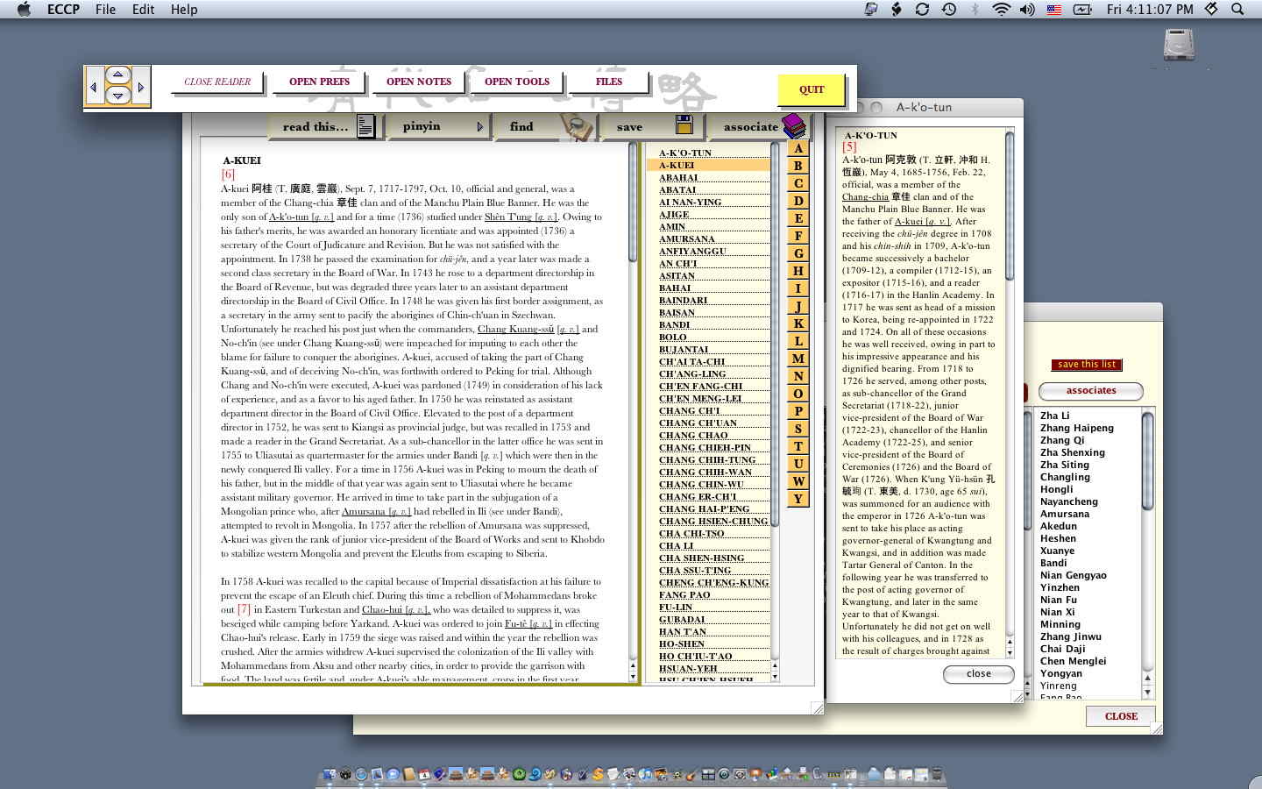This screenshot has height=789, width=1262.
Task: Select Chen Menglei in associates list
Action: (x=1073, y=661)
